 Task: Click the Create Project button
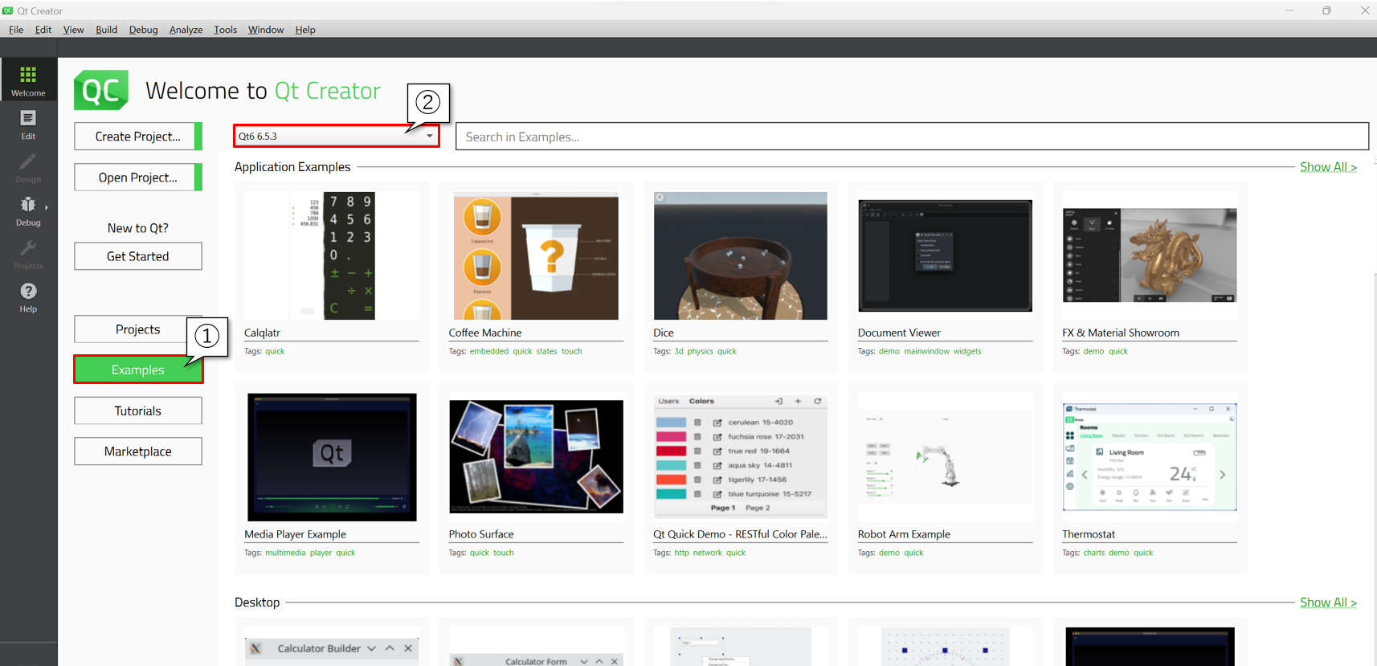click(137, 137)
